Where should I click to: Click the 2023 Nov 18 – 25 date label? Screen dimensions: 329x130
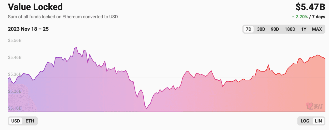[28, 29]
